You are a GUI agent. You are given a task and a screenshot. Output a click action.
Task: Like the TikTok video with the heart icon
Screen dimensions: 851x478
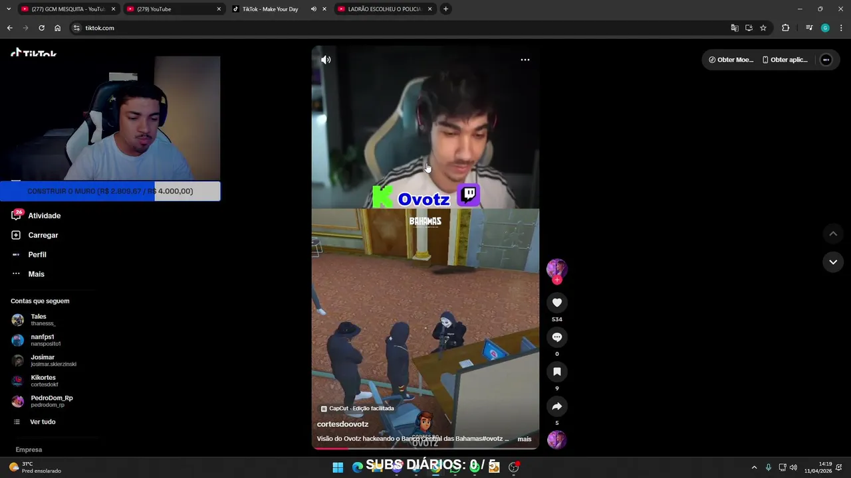(557, 303)
